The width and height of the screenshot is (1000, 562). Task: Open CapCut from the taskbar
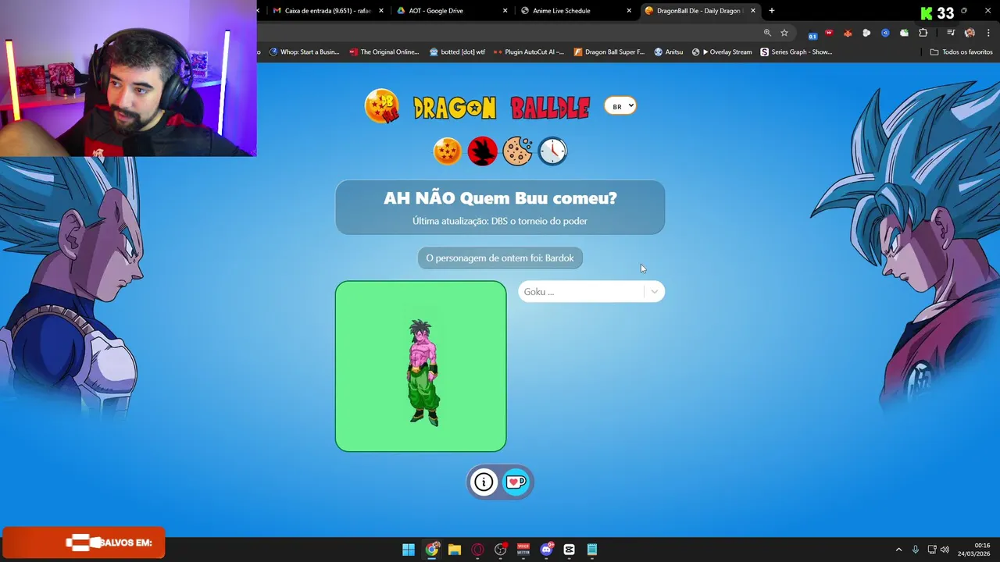pos(569,550)
